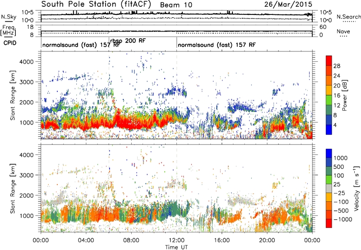Click the 'Time UT' axis title
The image size is (361, 250).
tap(176, 247)
